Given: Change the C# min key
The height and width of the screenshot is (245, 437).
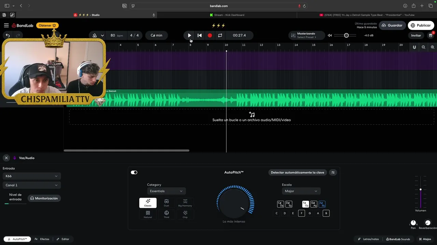Looking at the screenshot, I should 156,35.
